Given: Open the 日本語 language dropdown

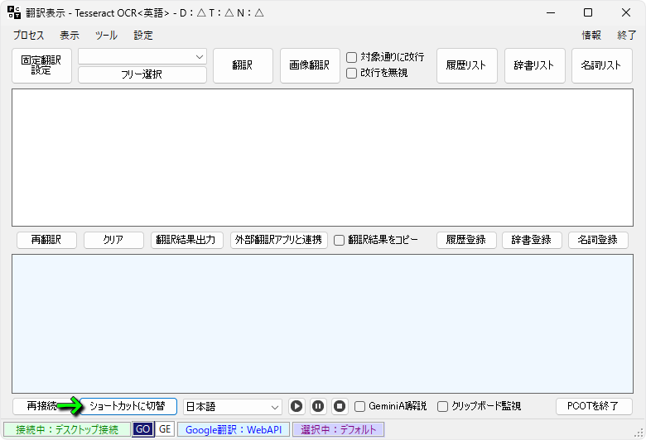Looking at the screenshot, I should point(233,406).
